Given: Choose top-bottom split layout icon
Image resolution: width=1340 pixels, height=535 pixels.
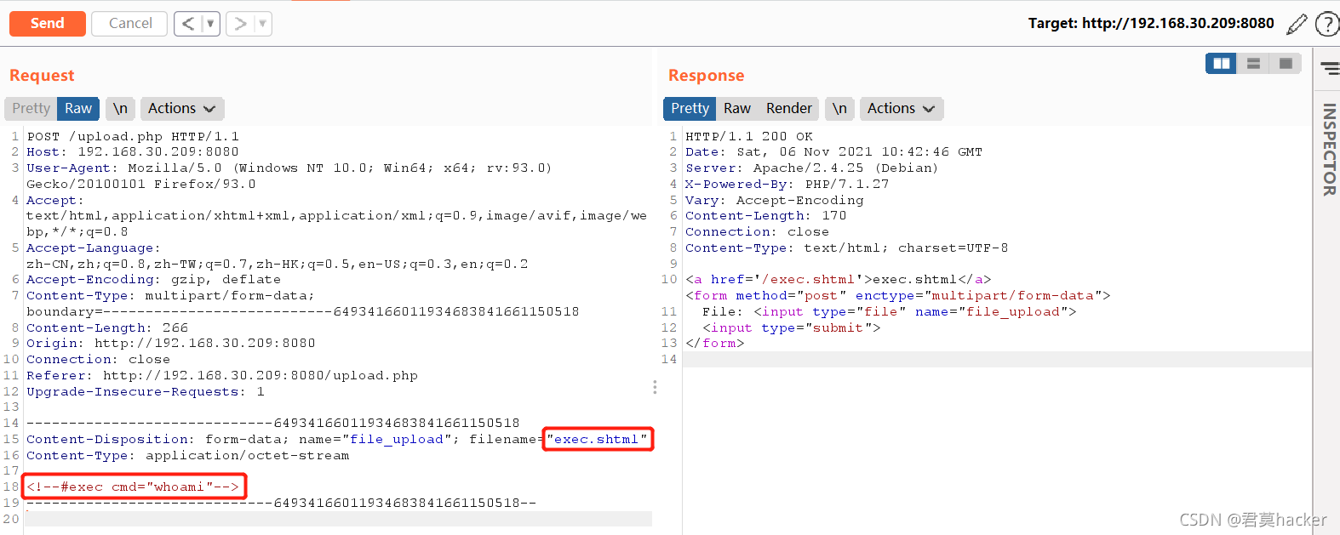Looking at the screenshot, I should pyautogui.click(x=1253, y=64).
